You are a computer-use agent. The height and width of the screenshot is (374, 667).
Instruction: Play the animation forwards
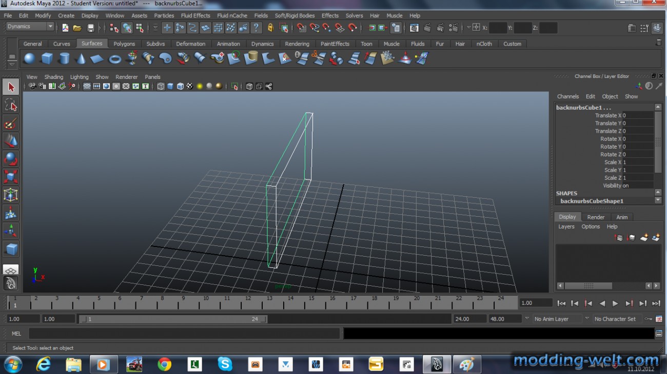(x=615, y=303)
